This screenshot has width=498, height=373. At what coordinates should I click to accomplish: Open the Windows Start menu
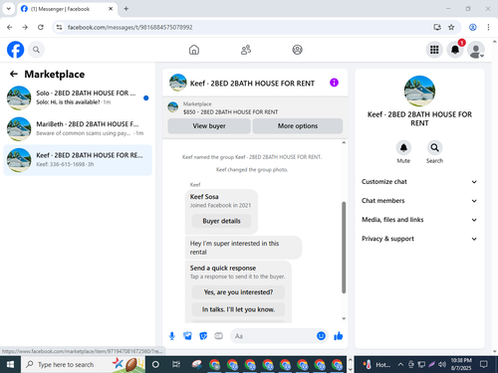click(x=10, y=365)
